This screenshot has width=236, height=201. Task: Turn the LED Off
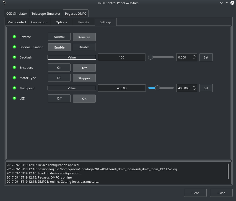(x=59, y=98)
